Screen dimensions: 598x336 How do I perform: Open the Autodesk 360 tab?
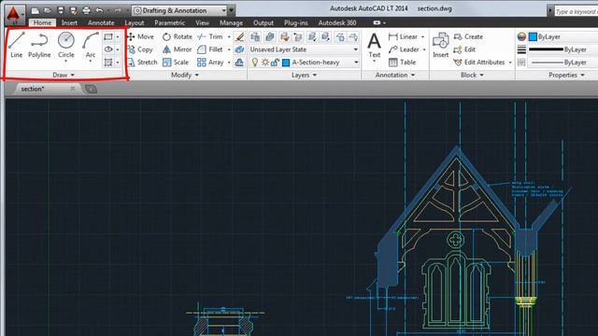point(337,22)
